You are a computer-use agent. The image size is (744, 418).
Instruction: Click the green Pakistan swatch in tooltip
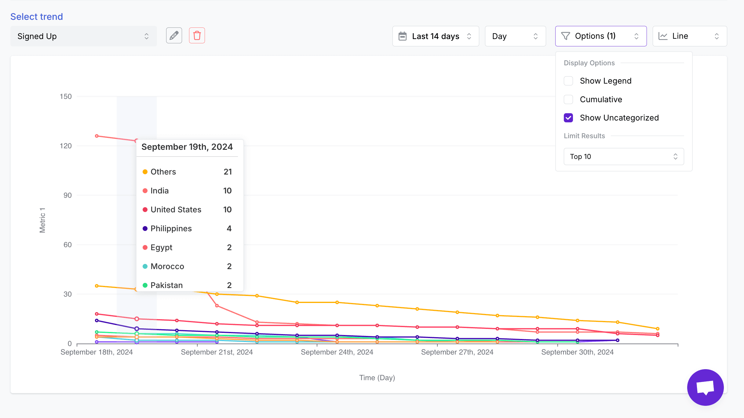[x=145, y=285]
